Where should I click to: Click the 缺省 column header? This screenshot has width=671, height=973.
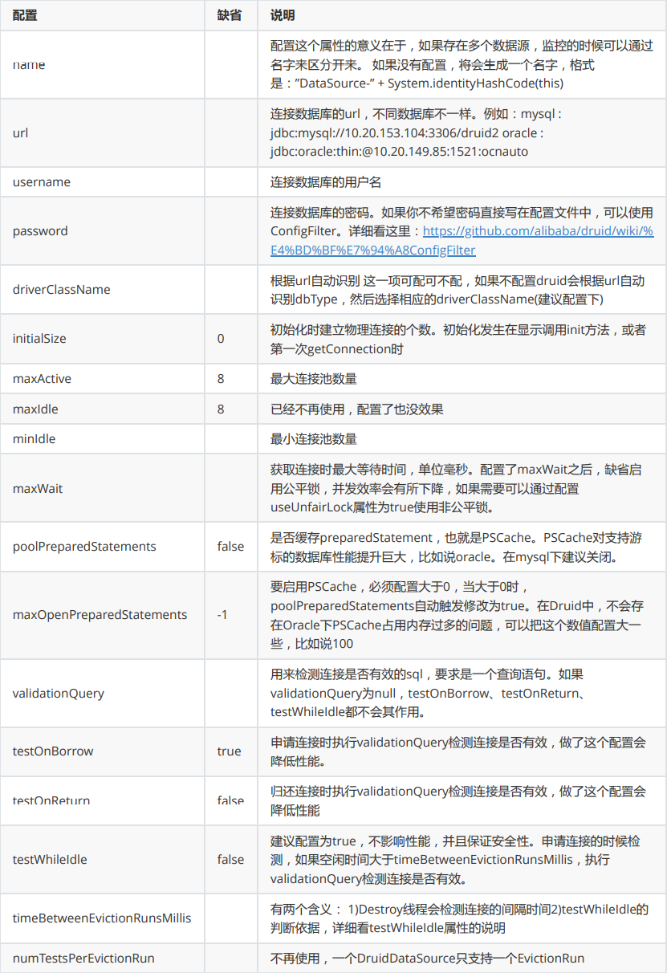pos(230,15)
